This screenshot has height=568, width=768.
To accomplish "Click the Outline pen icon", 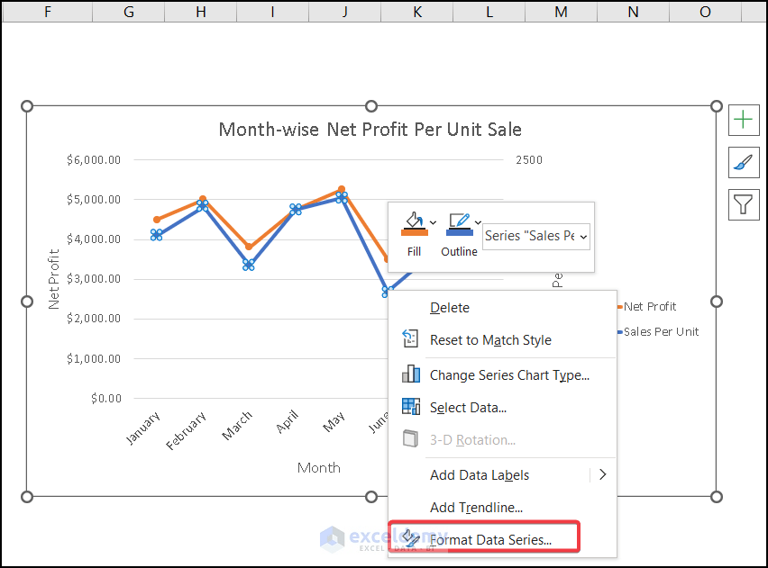I will tap(458, 222).
